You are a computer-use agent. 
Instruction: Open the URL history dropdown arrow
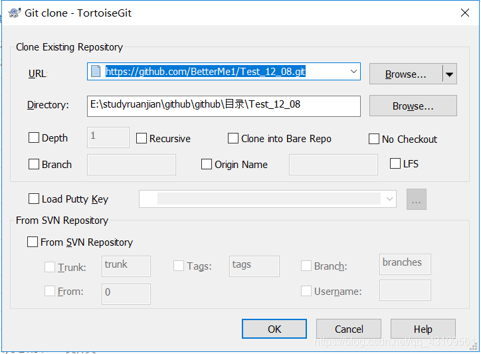[353, 72]
